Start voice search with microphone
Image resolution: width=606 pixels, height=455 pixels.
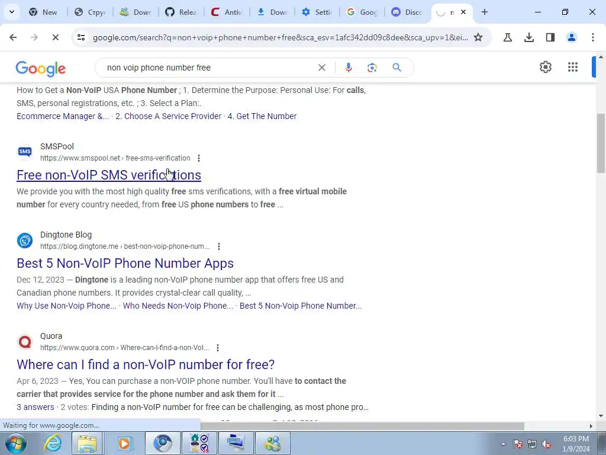[x=348, y=68]
